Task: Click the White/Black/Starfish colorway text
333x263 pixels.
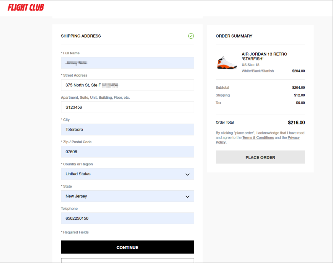Action: tap(258, 71)
